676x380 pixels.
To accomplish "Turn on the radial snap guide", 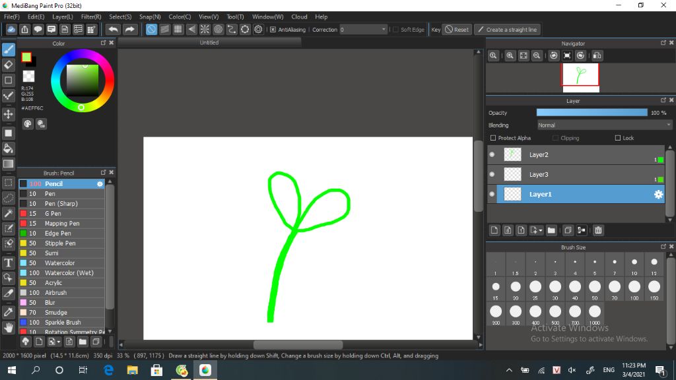I will (205, 29).
